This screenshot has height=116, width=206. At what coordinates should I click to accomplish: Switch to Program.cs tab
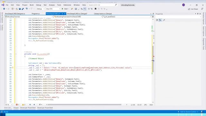pos(36,14)
